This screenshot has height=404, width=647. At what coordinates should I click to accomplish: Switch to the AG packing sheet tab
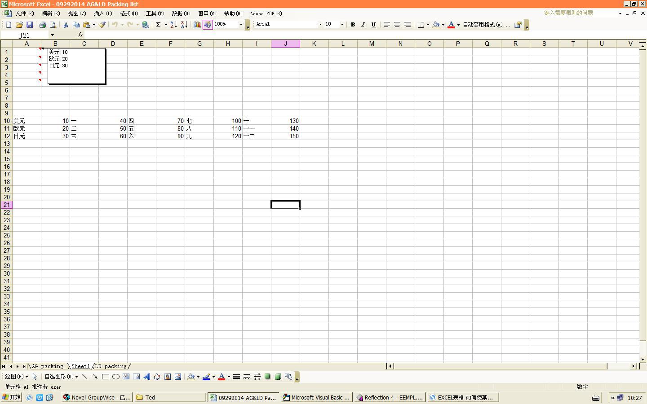[x=48, y=366]
